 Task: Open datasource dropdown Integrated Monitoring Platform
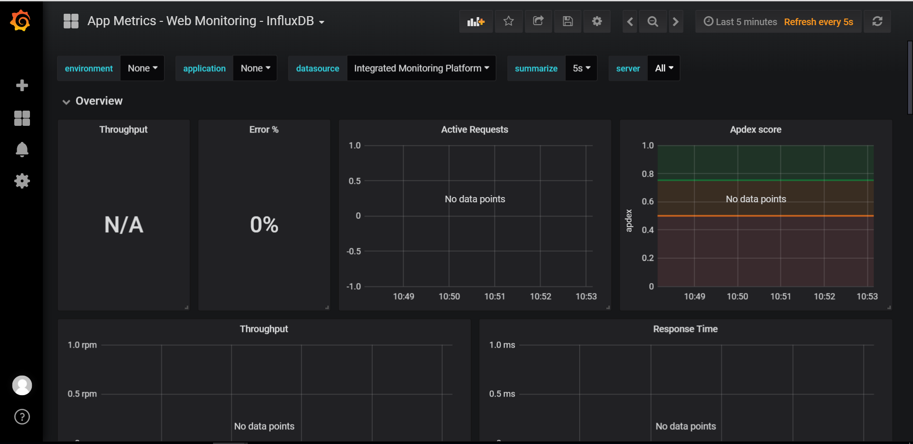(421, 68)
